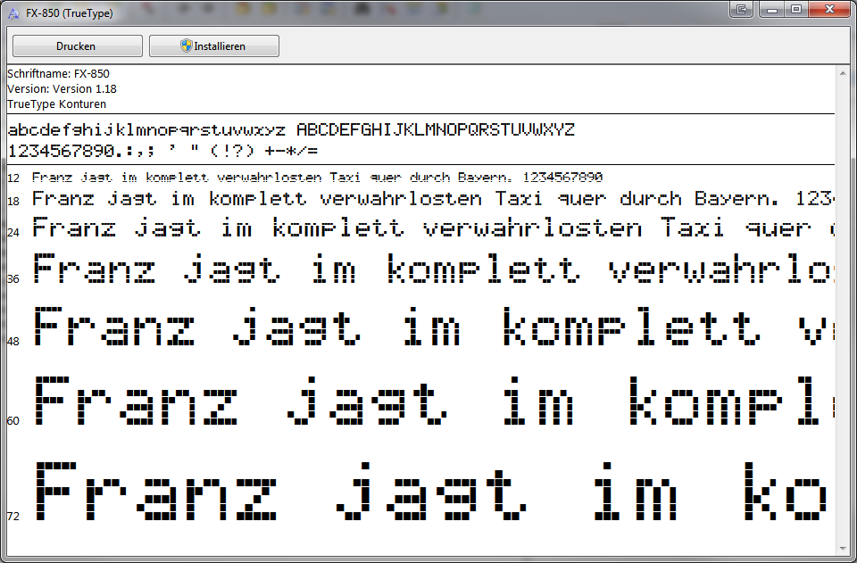This screenshot has height=563, width=857.
Task: Maximize the FX-850 font window
Action: 796,9
